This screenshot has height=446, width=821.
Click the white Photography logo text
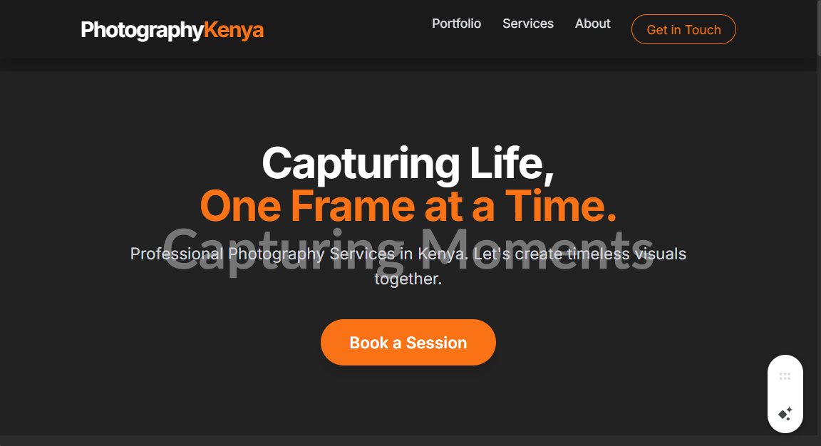pos(142,31)
